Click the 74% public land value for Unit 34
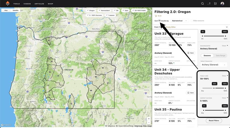This screenshot has height=128, width=230. pos(189,85)
